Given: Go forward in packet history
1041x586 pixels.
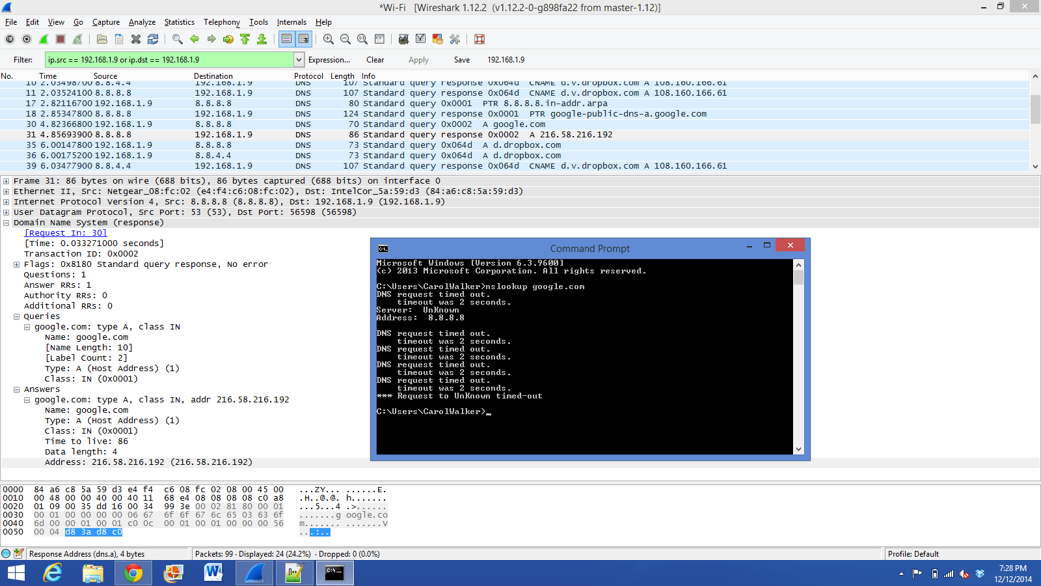Looking at the screenshot, I should pos(211,39).
